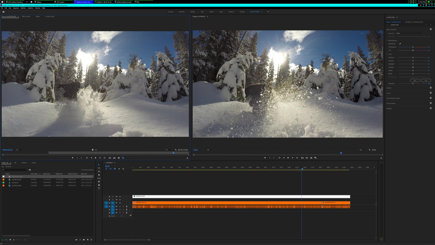Switch to the Color workspace tab
The image size is (435, 245).
point(202,12)
